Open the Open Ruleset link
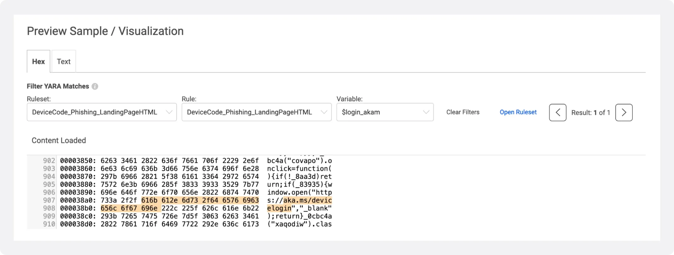Screen dimensions: 674x255 coord(518,112)
